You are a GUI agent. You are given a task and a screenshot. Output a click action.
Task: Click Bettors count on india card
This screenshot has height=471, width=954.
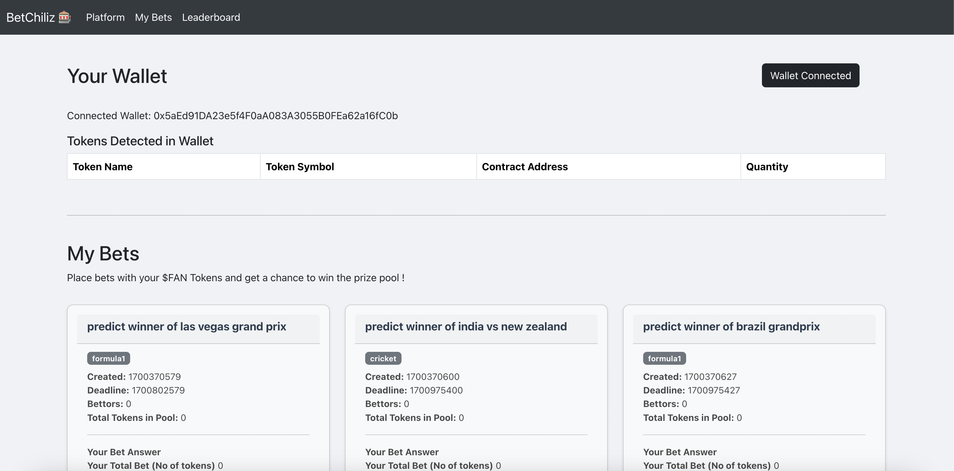(x=387, y=404)
